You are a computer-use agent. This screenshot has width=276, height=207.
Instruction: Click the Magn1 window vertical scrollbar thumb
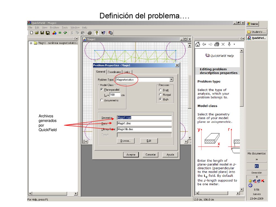189,92
